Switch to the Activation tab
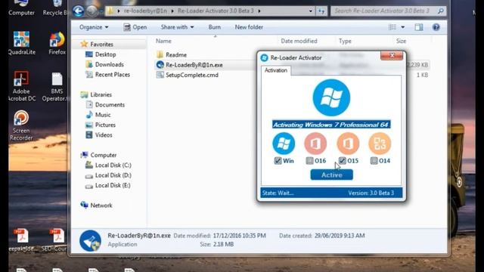The width and height of the screenshot is (484, 272). pos(275,70)
